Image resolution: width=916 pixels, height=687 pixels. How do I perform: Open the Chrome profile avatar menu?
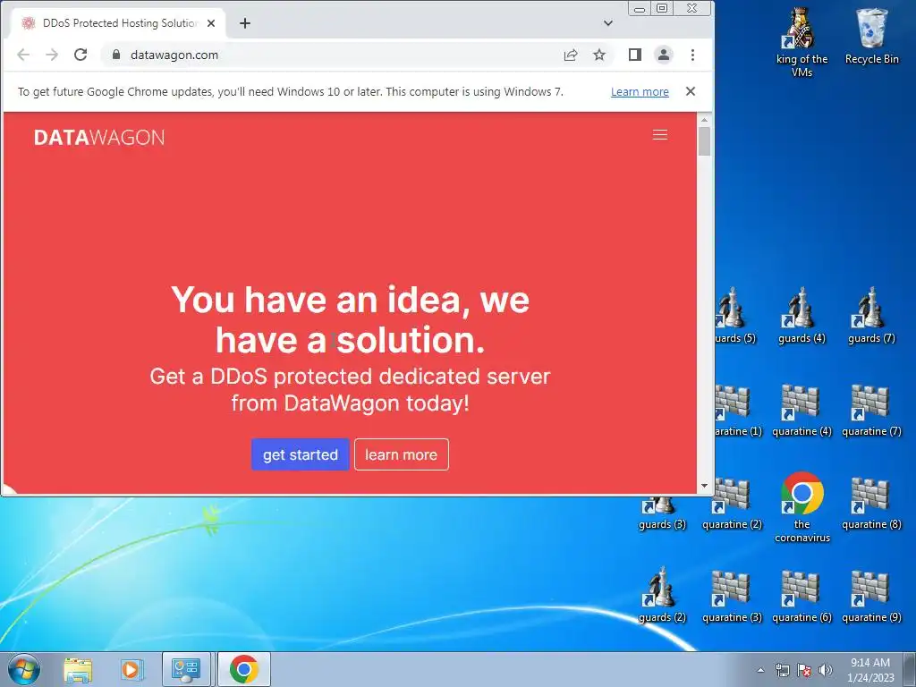(664, 55)
